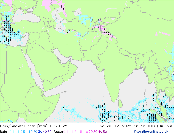Click the rain legend value '20'
This screenshot has height=134, width=174.
(x=35, y=132)
